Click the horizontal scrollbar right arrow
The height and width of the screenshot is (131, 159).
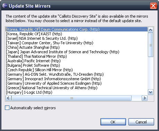145,98
